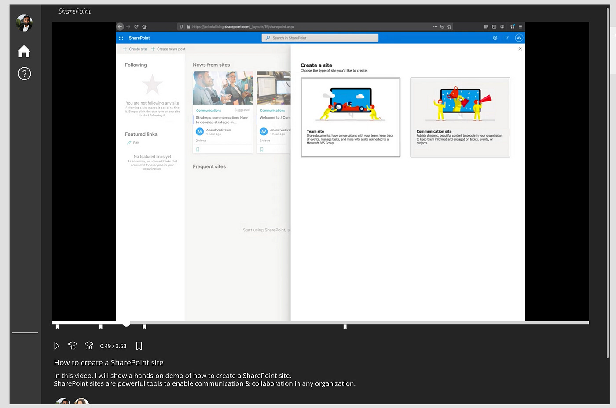Save the Welcome post with its bookmark icon
Viewport: 616px width, 408px height.
point(261,149)
